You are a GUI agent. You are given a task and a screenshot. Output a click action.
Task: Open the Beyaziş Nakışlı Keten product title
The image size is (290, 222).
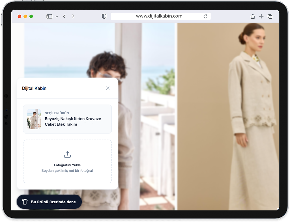pyautogui.click(x=73, y=122)
